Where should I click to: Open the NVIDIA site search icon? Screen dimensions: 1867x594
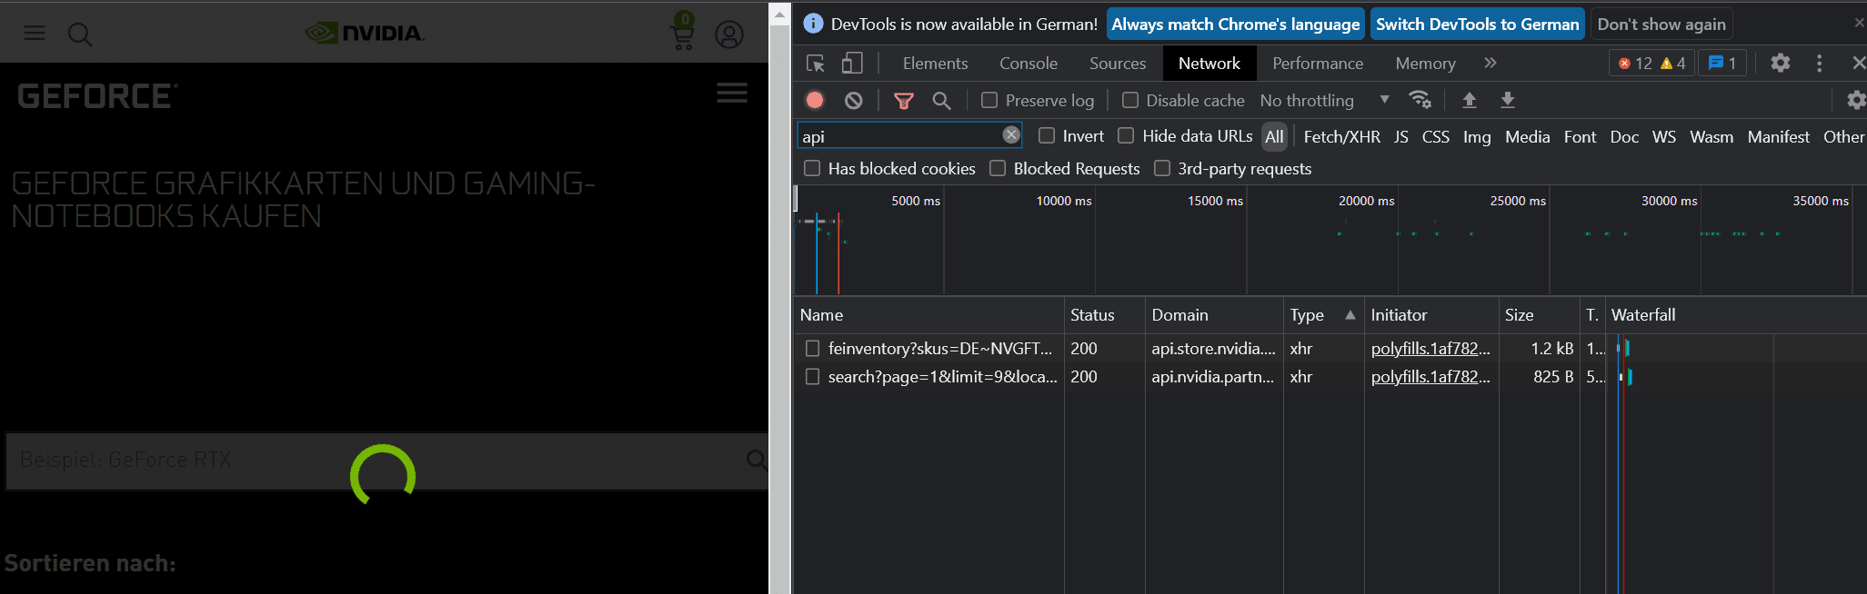click(80, 35)
